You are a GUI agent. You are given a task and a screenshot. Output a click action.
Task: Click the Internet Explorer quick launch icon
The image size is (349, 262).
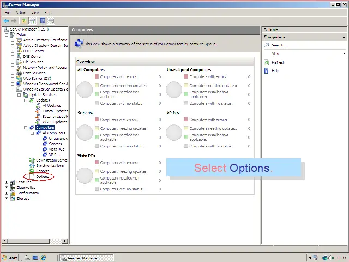[x=43, y=258]
